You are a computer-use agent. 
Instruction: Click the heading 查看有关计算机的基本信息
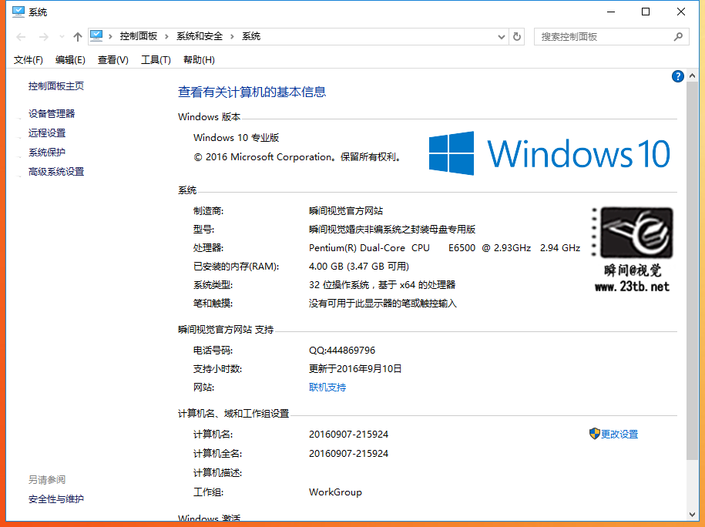click(252, 92)
